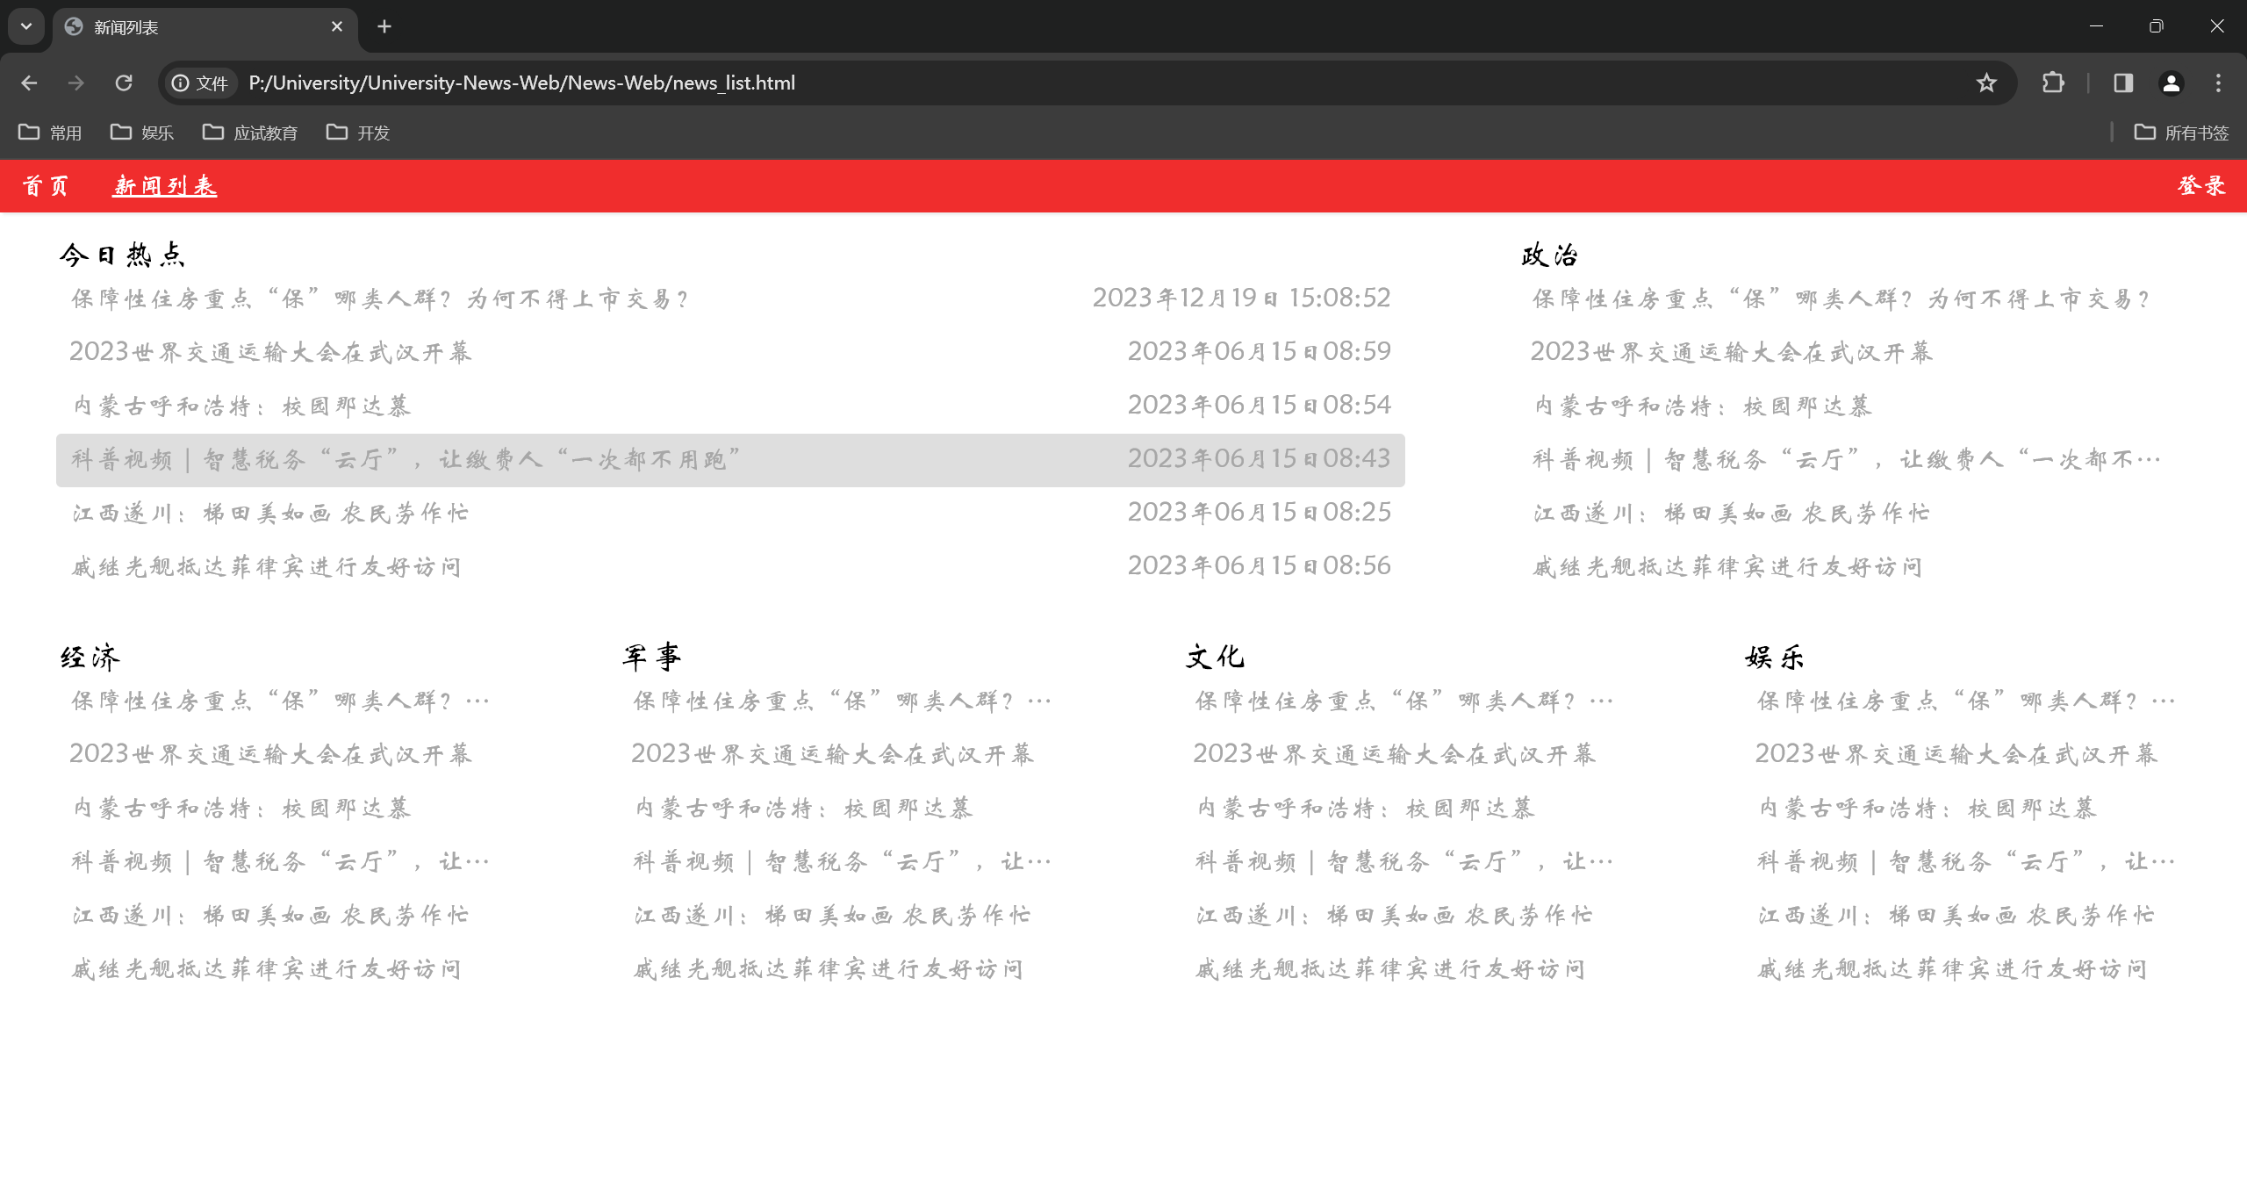The width and height of the screenshot is (2247, 1201).
Task: Open 2023世界交通运输大会 headline under 娱乐
Action: point(1956,754)
